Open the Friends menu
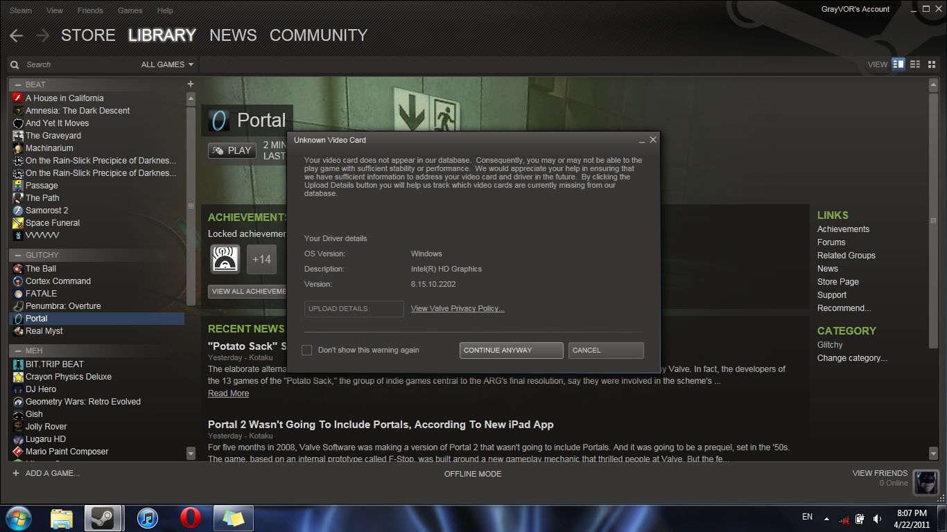 90,10
